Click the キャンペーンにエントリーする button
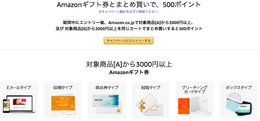 129,40
